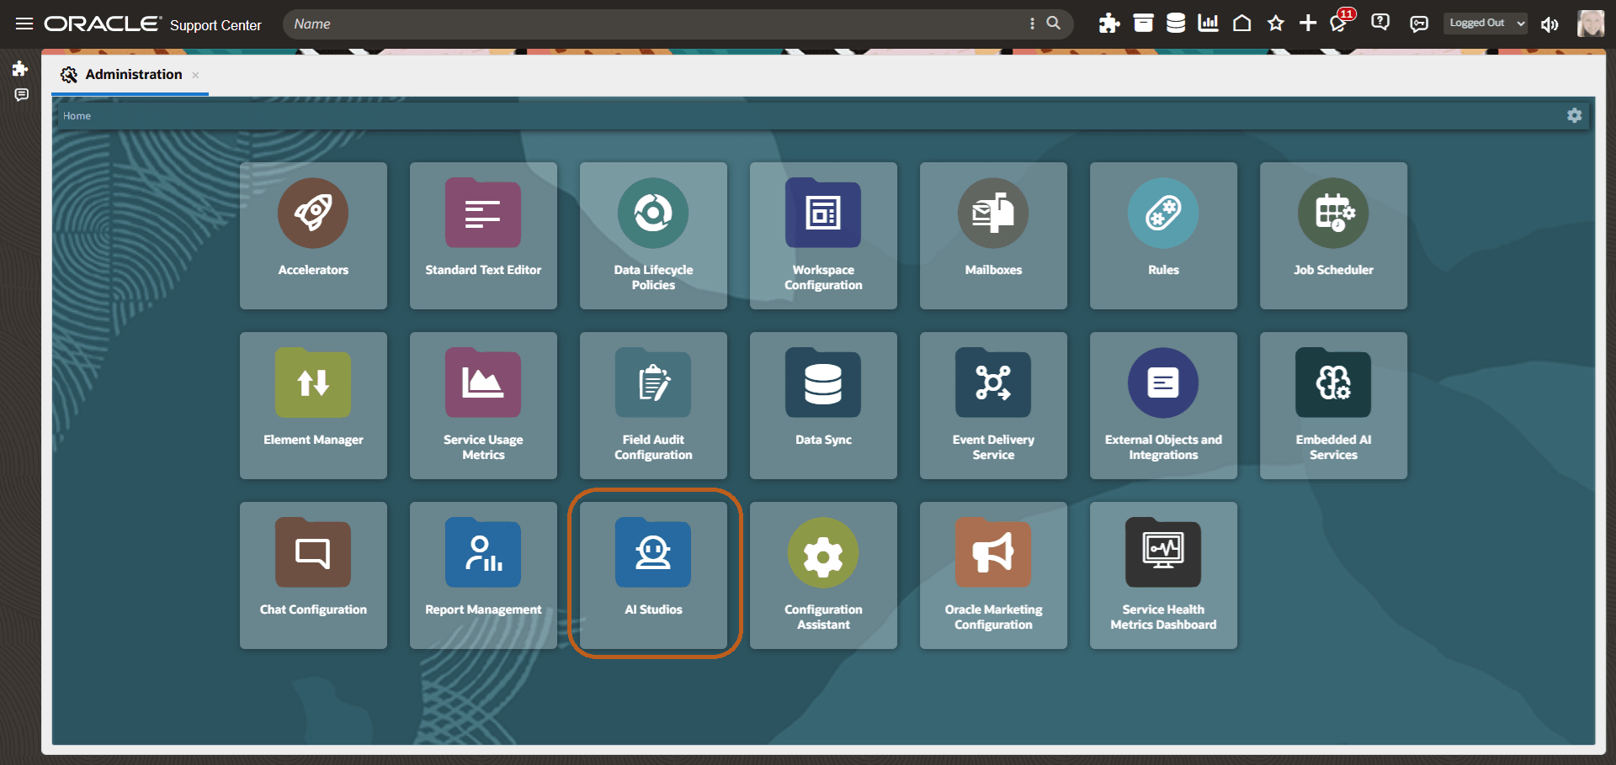Open the Job Scheduler tile

pos(1333,235)
